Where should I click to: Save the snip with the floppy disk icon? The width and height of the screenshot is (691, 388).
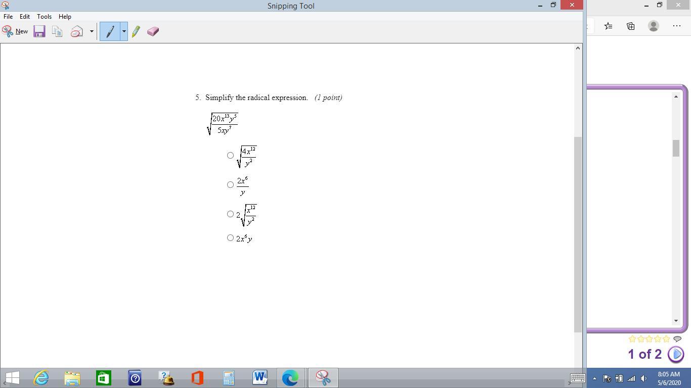(39, 31)
